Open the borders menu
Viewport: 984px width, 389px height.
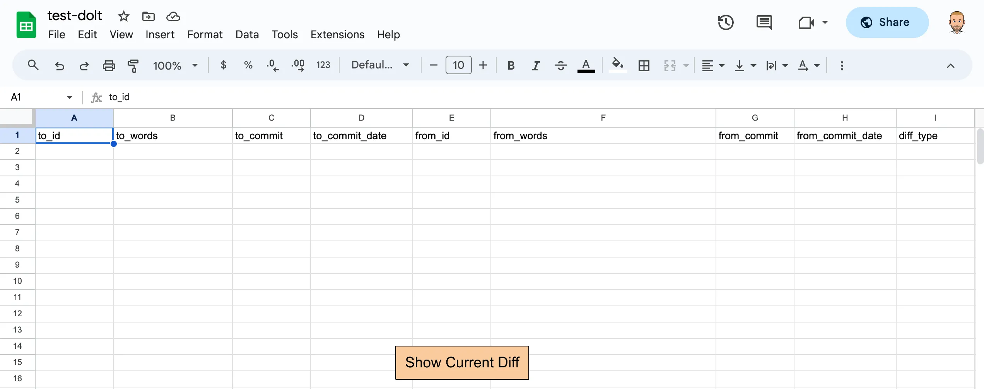click(644, 65)
